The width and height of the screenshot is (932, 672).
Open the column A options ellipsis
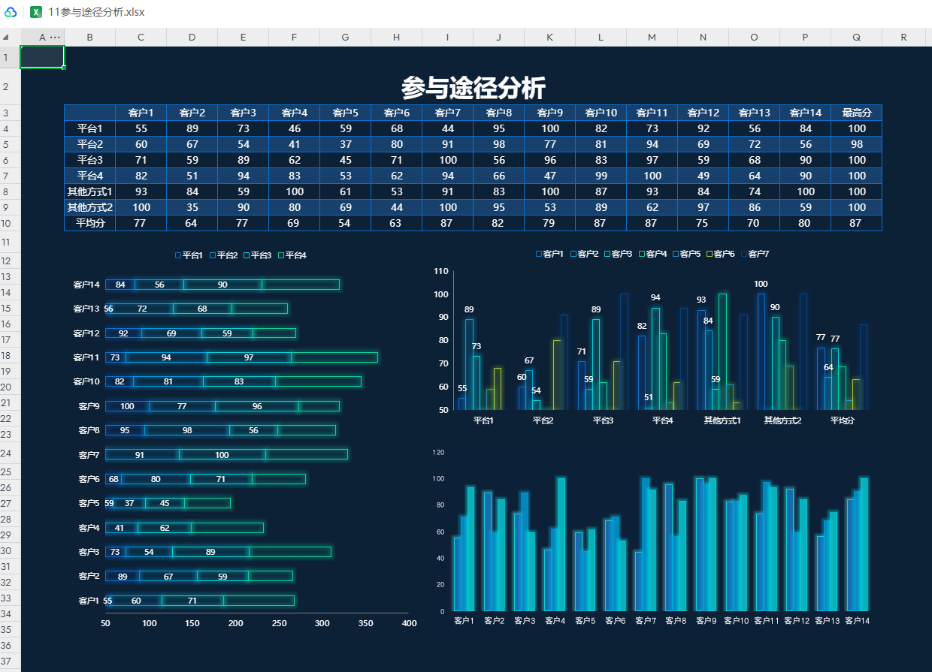pyautogui.click(x=55, y=38)
